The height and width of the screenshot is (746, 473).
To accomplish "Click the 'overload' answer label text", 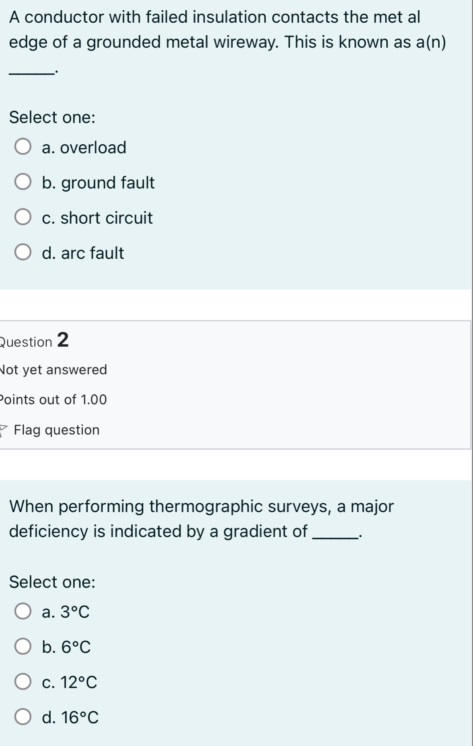I will coord(93,147).
